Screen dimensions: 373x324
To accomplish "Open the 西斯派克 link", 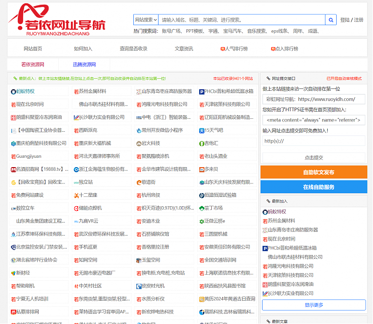I will [x=88, y=130].
